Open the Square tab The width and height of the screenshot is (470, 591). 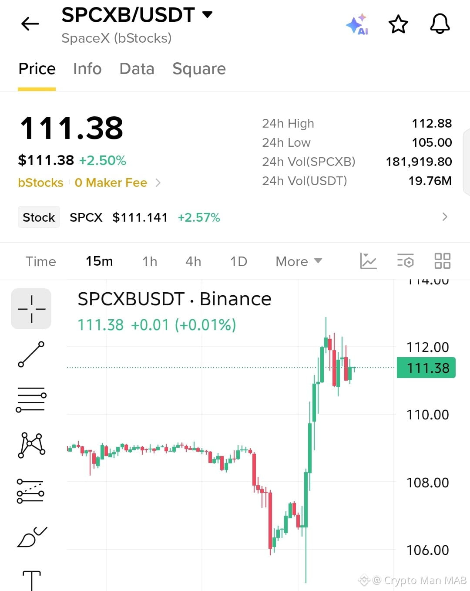click(199, 69)
